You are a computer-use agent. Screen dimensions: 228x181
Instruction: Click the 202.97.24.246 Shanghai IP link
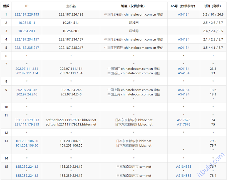pos(27,90)
